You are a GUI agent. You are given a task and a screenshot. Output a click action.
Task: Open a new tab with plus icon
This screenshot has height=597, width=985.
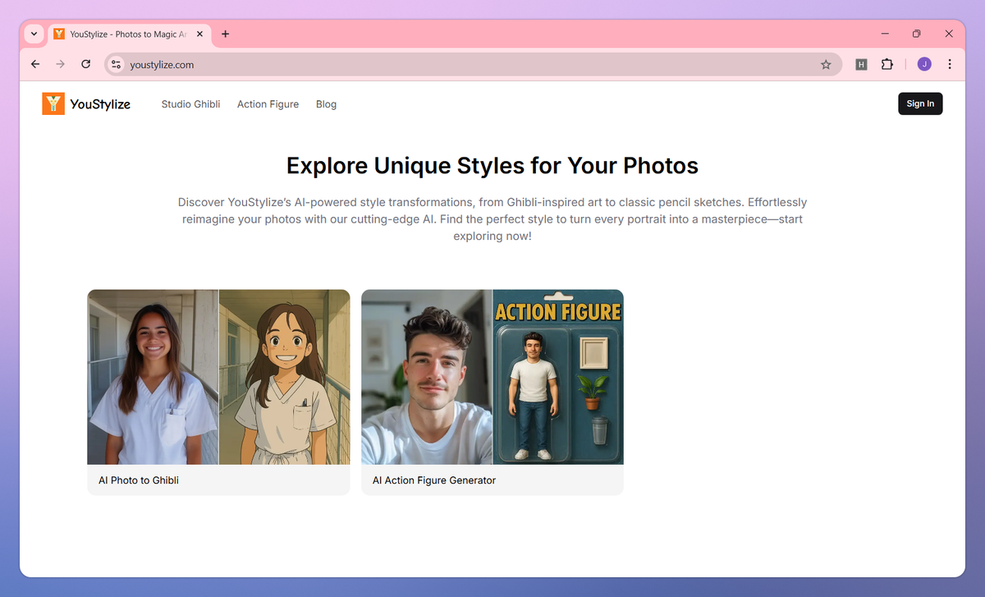(x=226, y=34)
